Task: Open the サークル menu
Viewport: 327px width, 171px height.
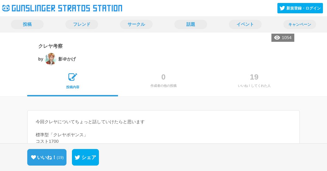Action: point(136,24)
